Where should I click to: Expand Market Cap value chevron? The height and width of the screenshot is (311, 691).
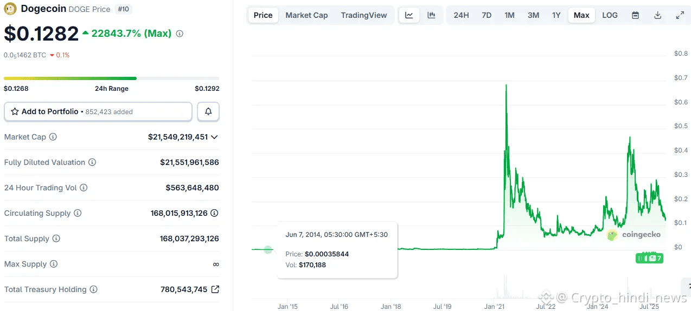coord(214,137)
